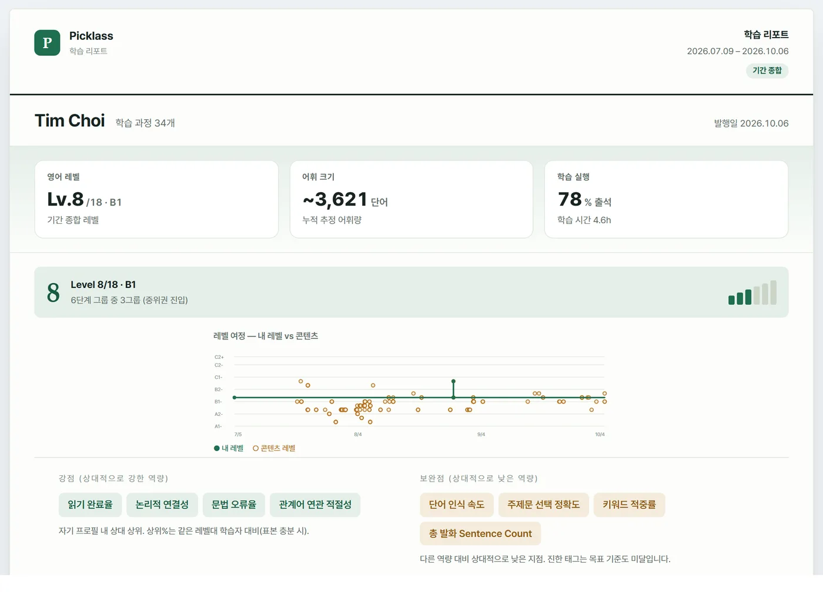The width and height of the screenshot is (823, 598).
Task: Click the ~3,621 vocabulary value
Action: point(335,200)
